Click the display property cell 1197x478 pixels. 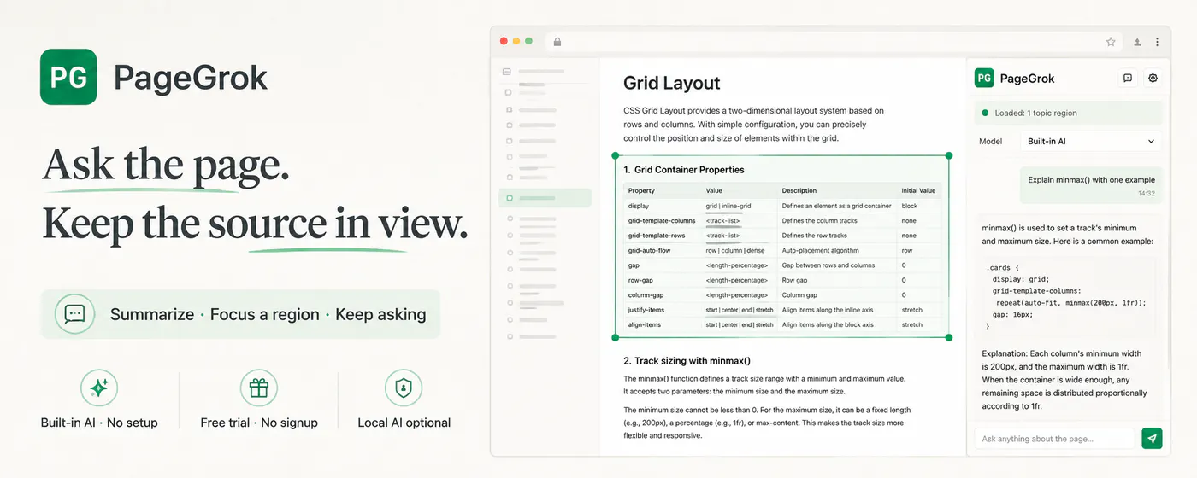pyautogui.click(x=639, y=206)
